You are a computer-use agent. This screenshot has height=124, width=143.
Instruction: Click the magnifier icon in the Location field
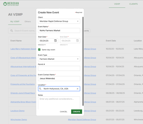40,89
